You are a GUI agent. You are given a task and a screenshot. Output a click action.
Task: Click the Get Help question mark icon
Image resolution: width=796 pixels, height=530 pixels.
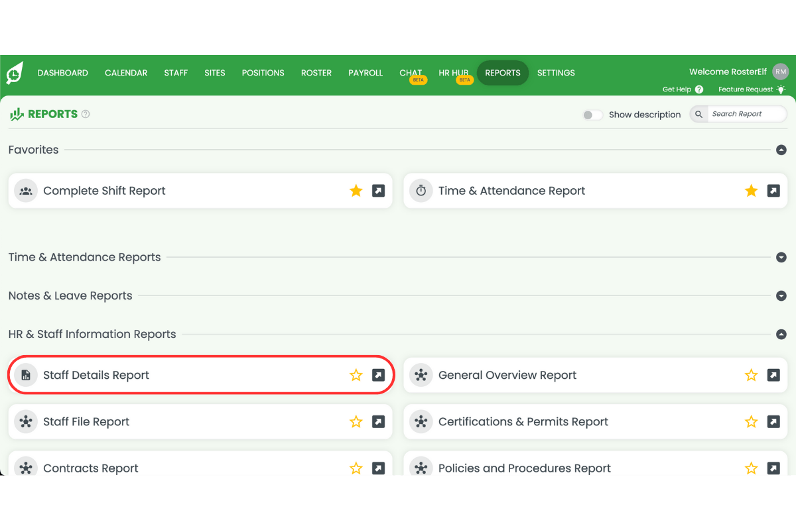tap(698, 89)
